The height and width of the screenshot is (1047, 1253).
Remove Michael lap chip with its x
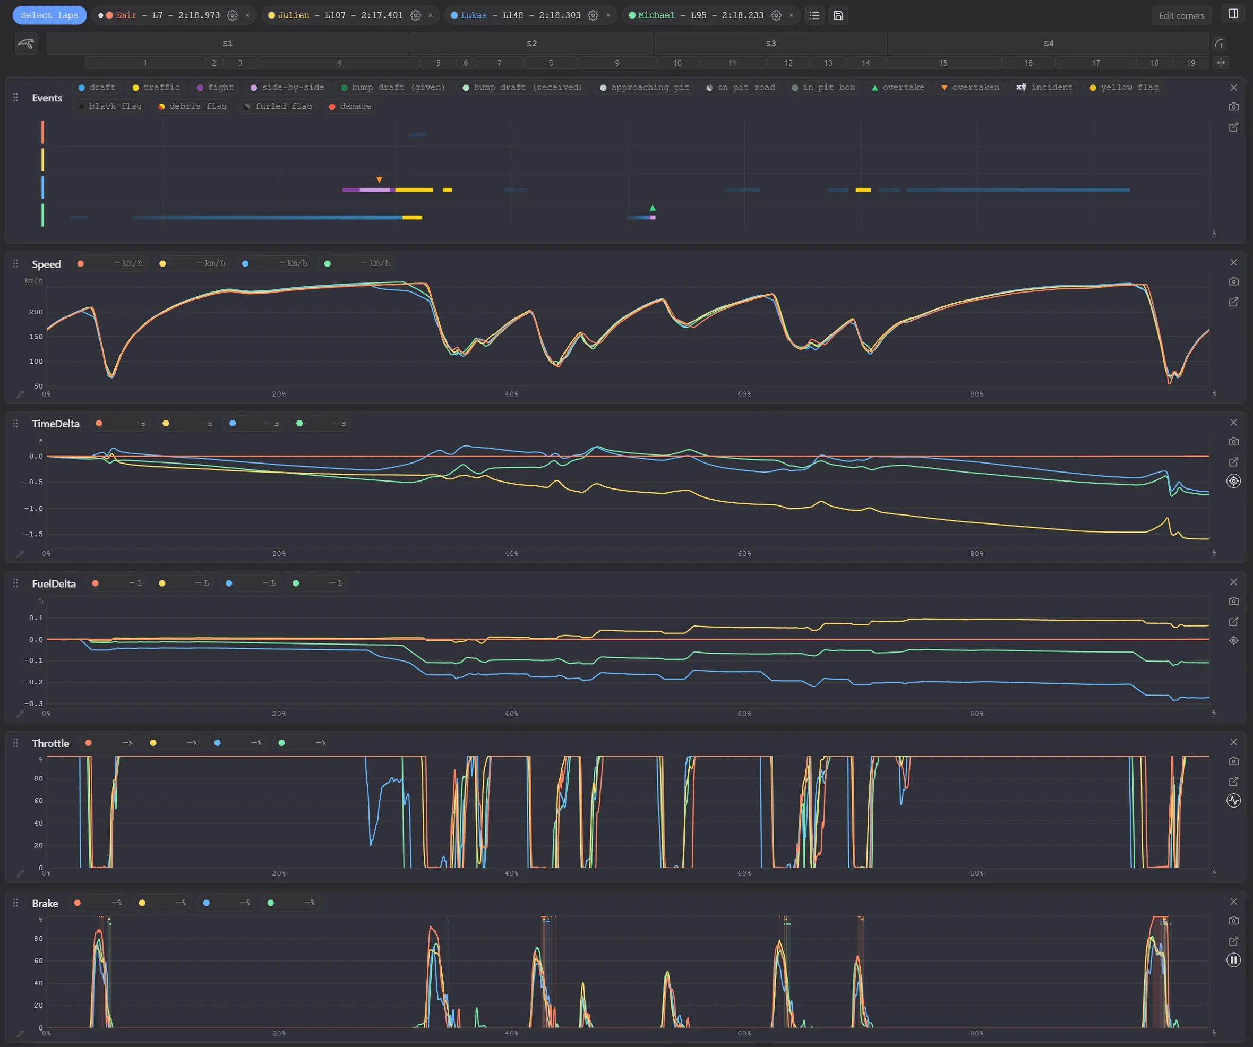tap(791, 15)
